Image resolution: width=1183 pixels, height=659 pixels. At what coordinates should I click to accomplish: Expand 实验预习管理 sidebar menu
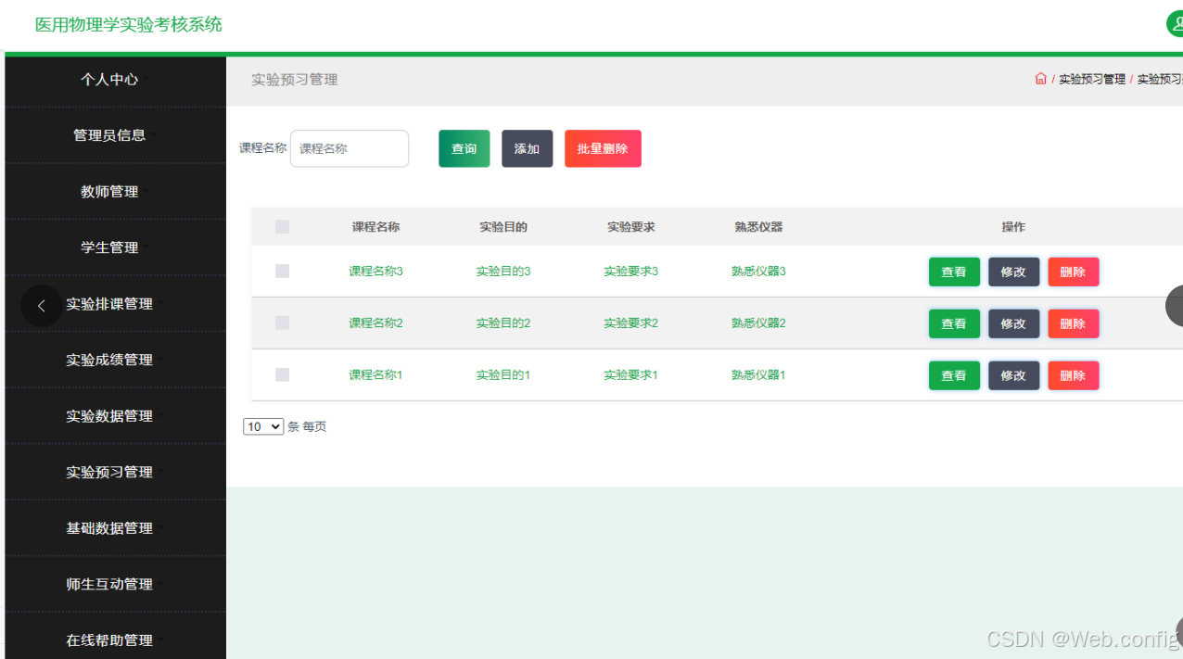point(115,472)
